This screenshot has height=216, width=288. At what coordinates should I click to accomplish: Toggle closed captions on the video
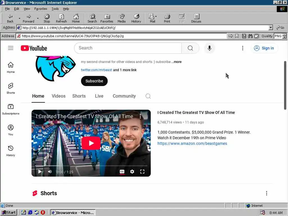pos(122,172)
